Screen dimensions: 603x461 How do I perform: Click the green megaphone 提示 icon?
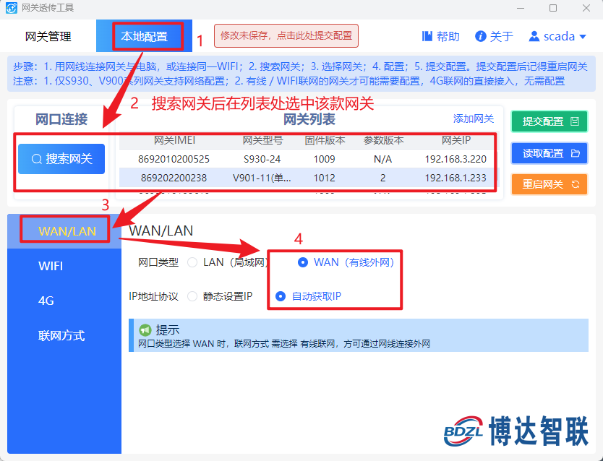coord(145,329)
